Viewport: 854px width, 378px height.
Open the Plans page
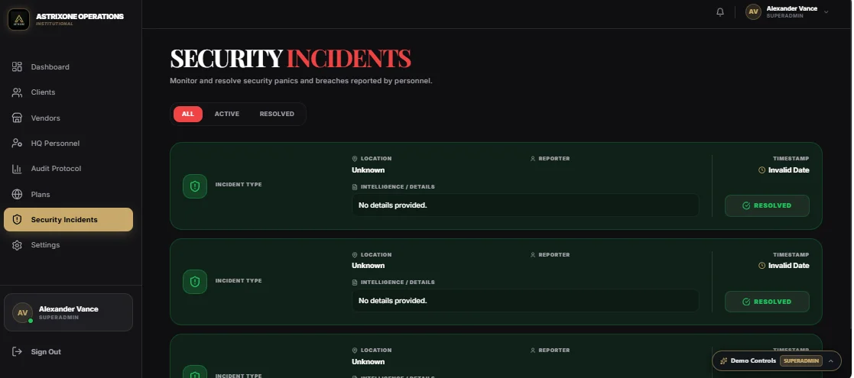tap(68, 194)
